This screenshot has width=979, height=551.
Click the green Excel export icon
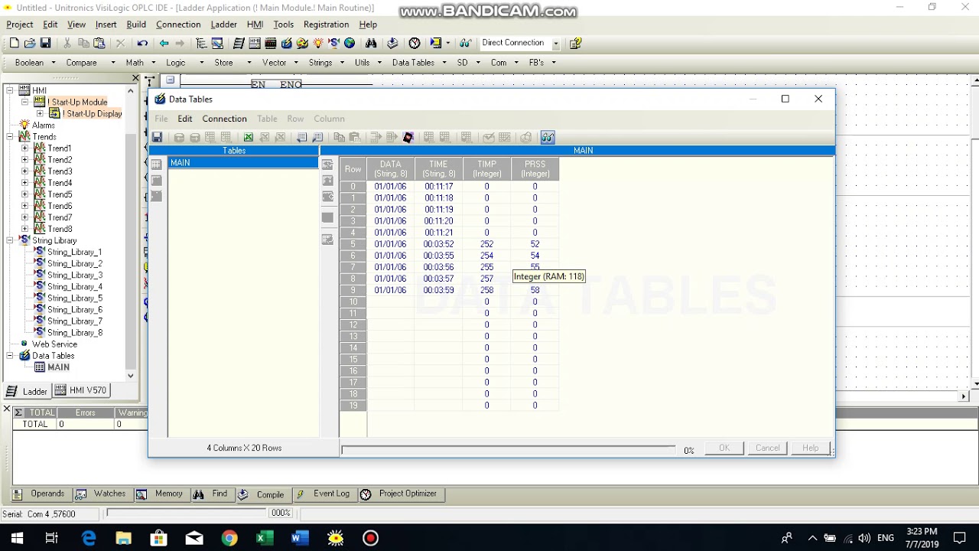249,137
